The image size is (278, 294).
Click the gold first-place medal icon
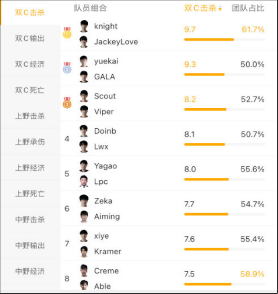[67, 33]
